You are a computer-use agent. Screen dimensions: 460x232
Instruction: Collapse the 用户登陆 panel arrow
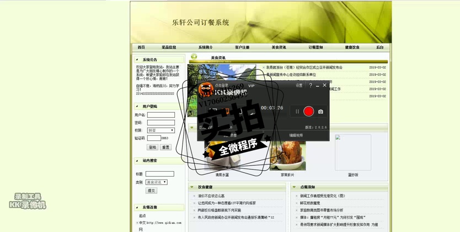click(x=137, y=106)
